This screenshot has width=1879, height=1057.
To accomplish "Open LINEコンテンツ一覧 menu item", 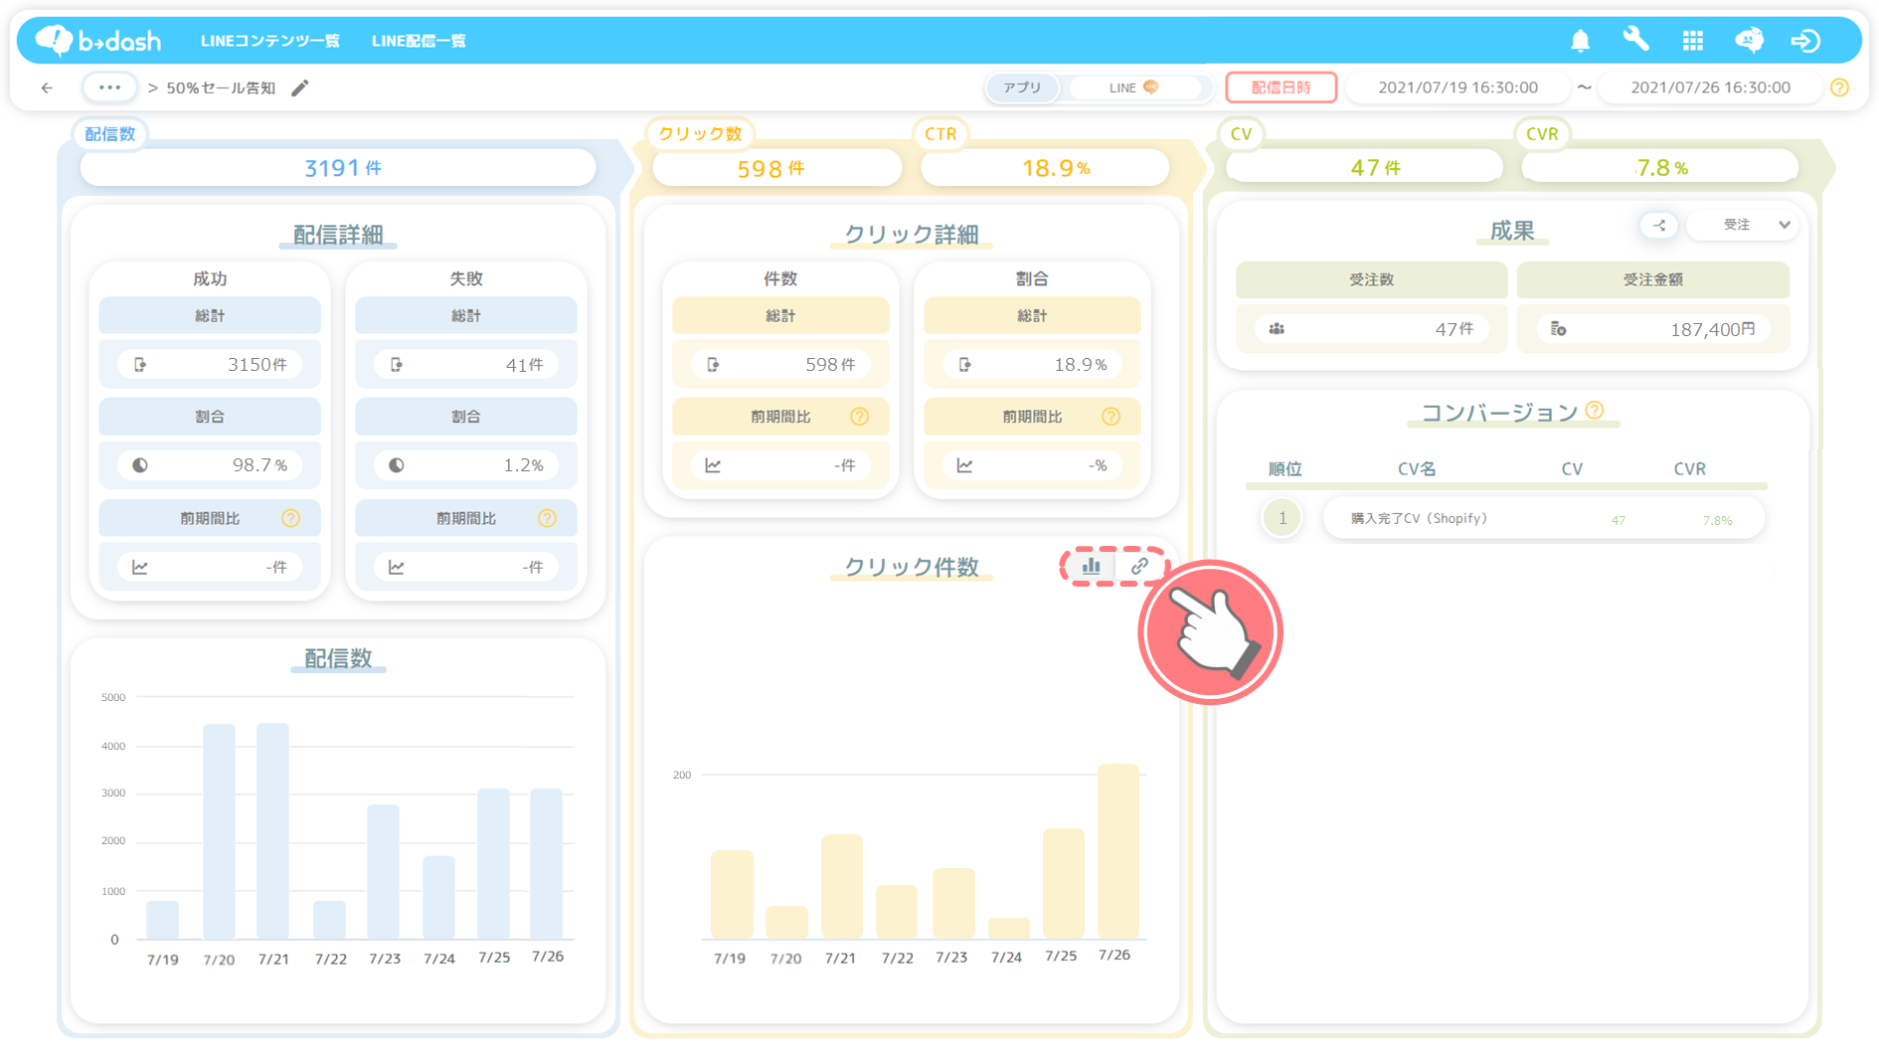I will (269, 41).
